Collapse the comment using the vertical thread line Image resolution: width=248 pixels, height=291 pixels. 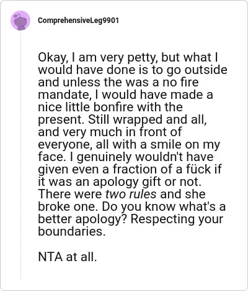(20, 155)
